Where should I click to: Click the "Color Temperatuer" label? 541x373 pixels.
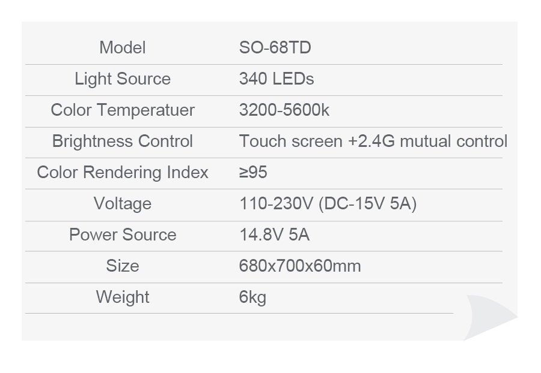pos(123,110)
